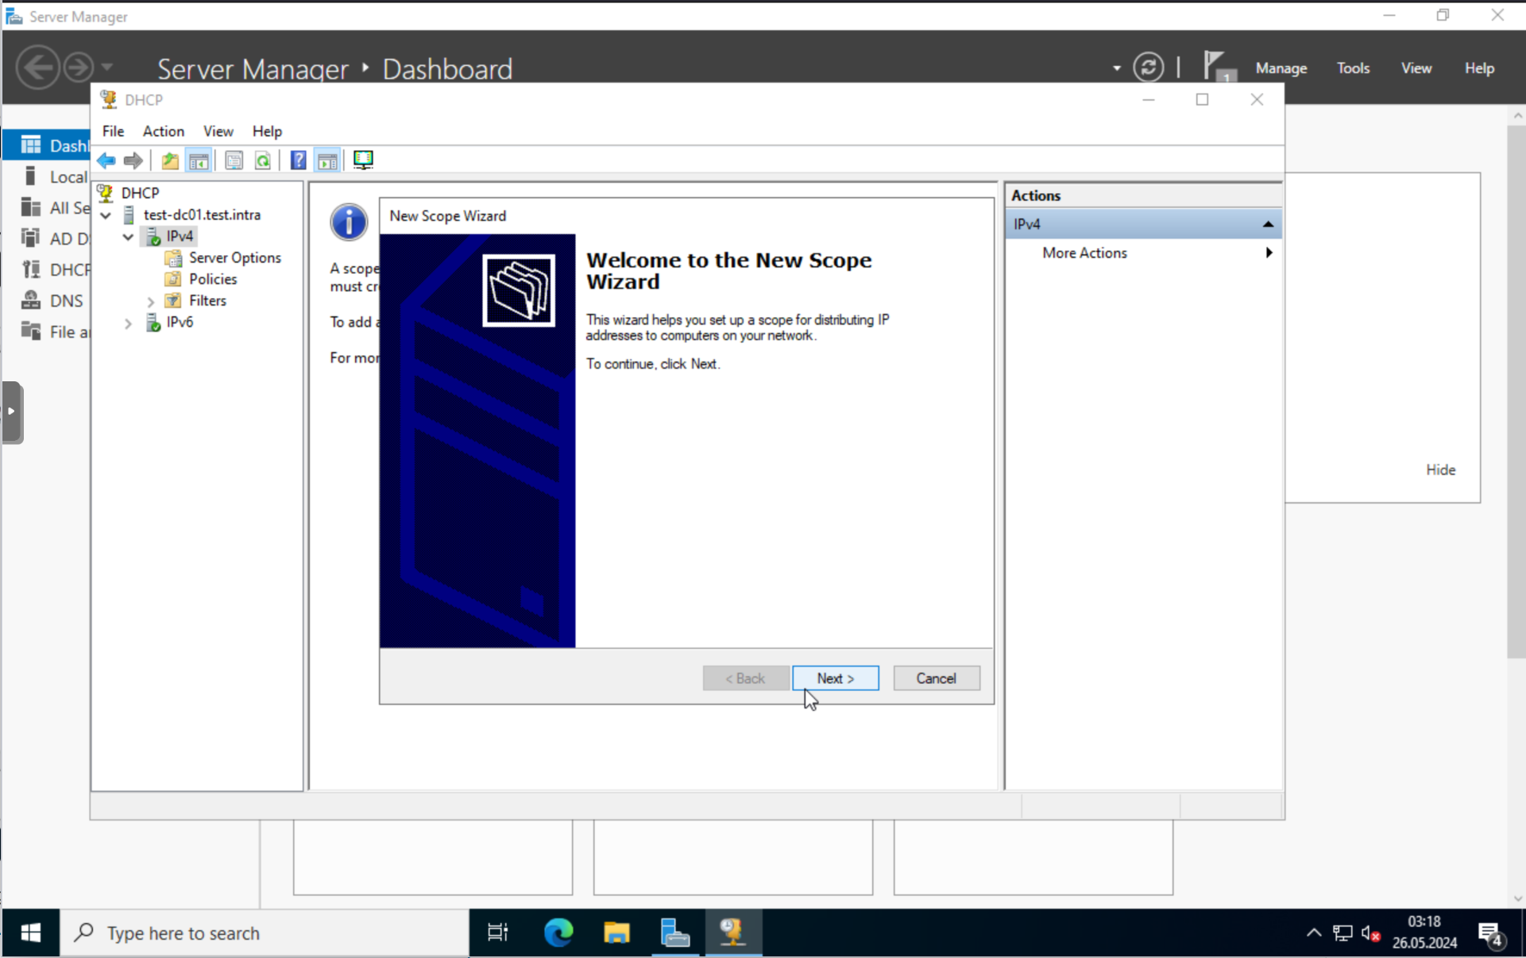
Task: Click the DHCP console taskbar icon
Action: pyautogui.click(x=732, y=933)
